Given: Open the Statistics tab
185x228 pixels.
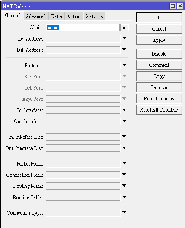Looking at the screenshot, I should click(94, 16).
